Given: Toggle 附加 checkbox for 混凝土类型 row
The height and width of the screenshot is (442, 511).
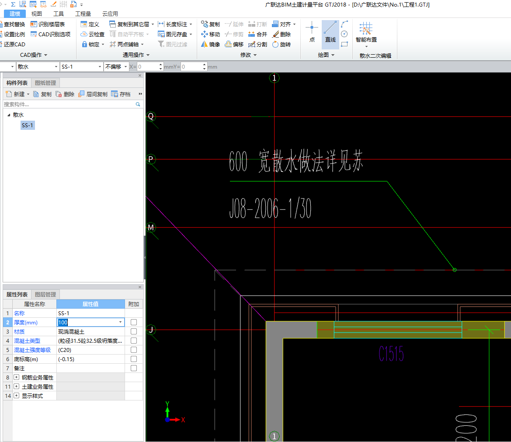Looking at the screenshot, I should pos(134,341).
